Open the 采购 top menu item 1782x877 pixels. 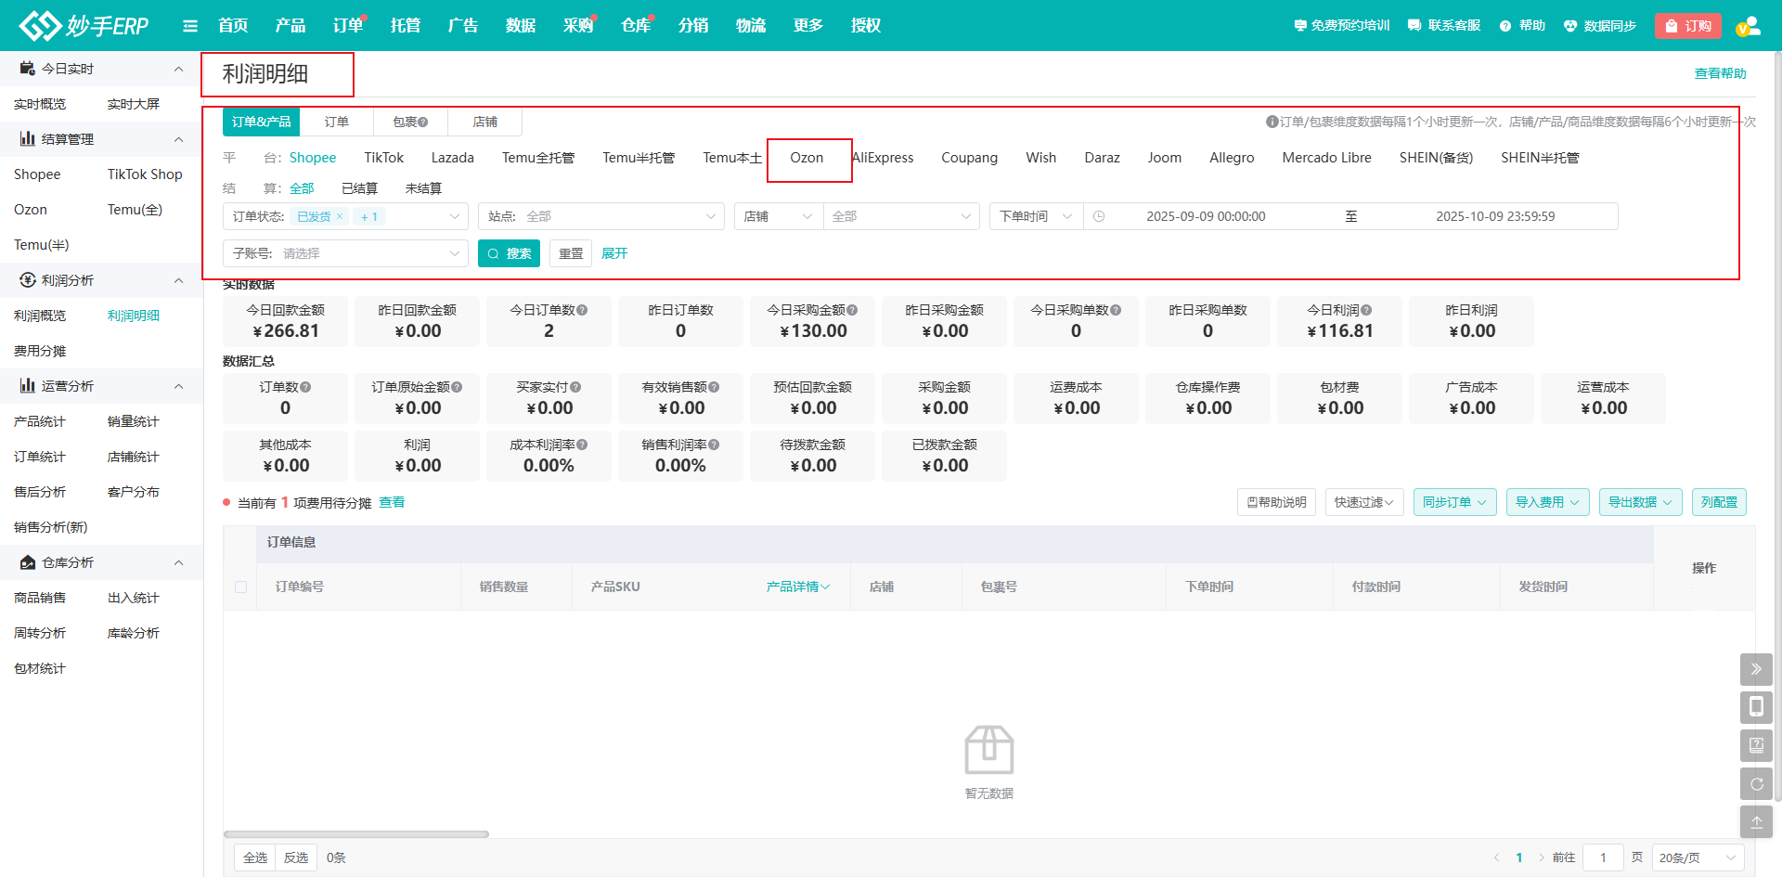tap(577, 26)
